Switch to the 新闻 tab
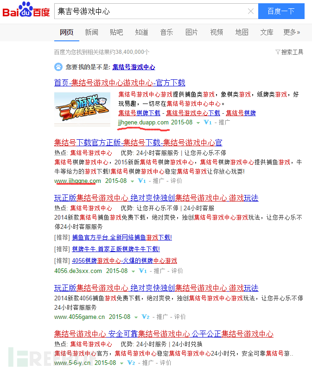The image size is (312, 370). pos(91,32)
